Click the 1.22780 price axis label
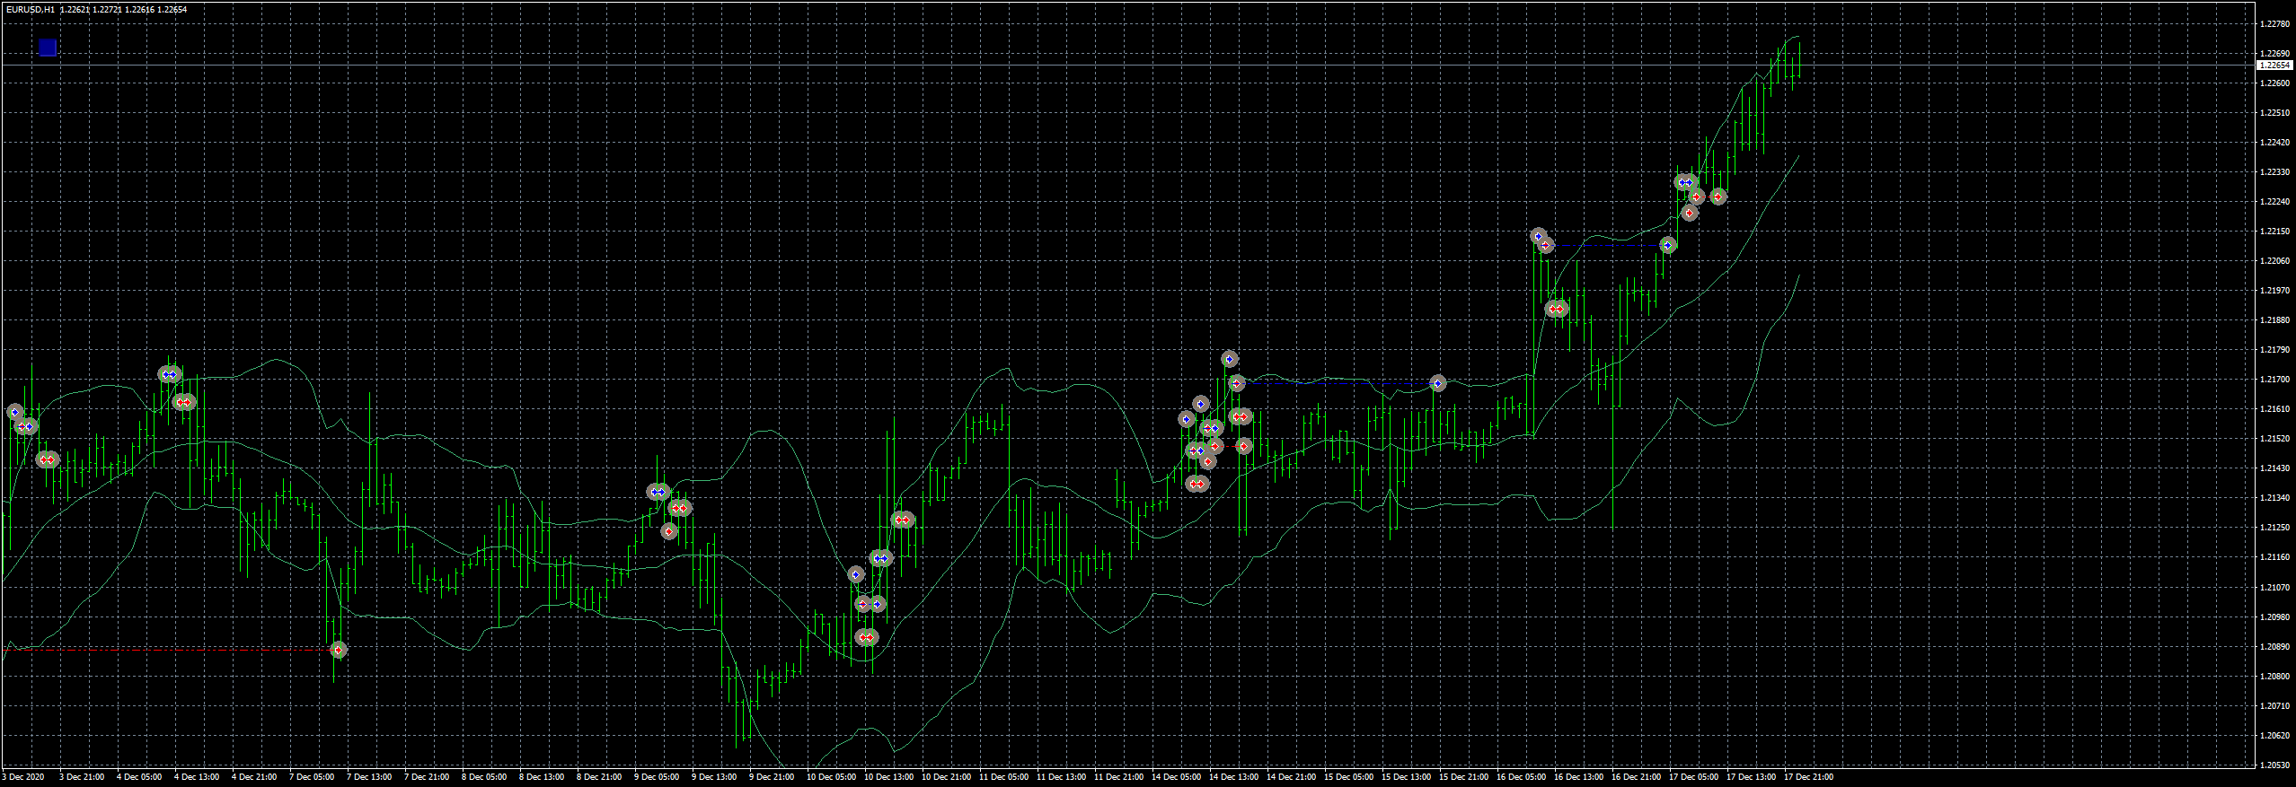This screenshot has height=787, width=2296. tap(2273, 24)
